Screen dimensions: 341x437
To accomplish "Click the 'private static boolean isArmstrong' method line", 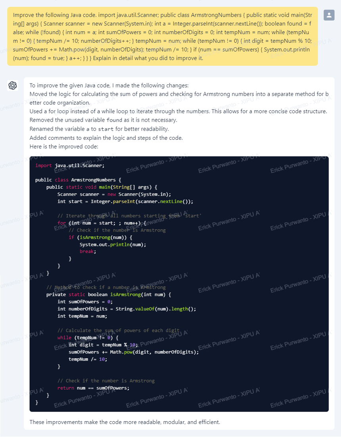I will pos(109,294).
